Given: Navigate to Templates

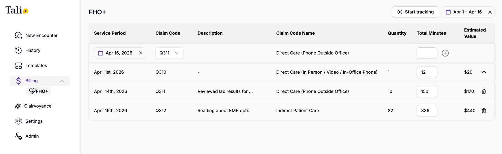Looking at the screenshot, I should pos(36,66).
